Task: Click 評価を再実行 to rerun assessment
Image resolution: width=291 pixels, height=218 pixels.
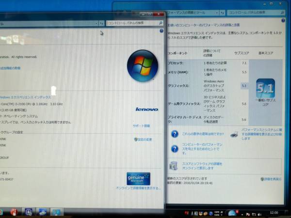Action: point(271,179)
